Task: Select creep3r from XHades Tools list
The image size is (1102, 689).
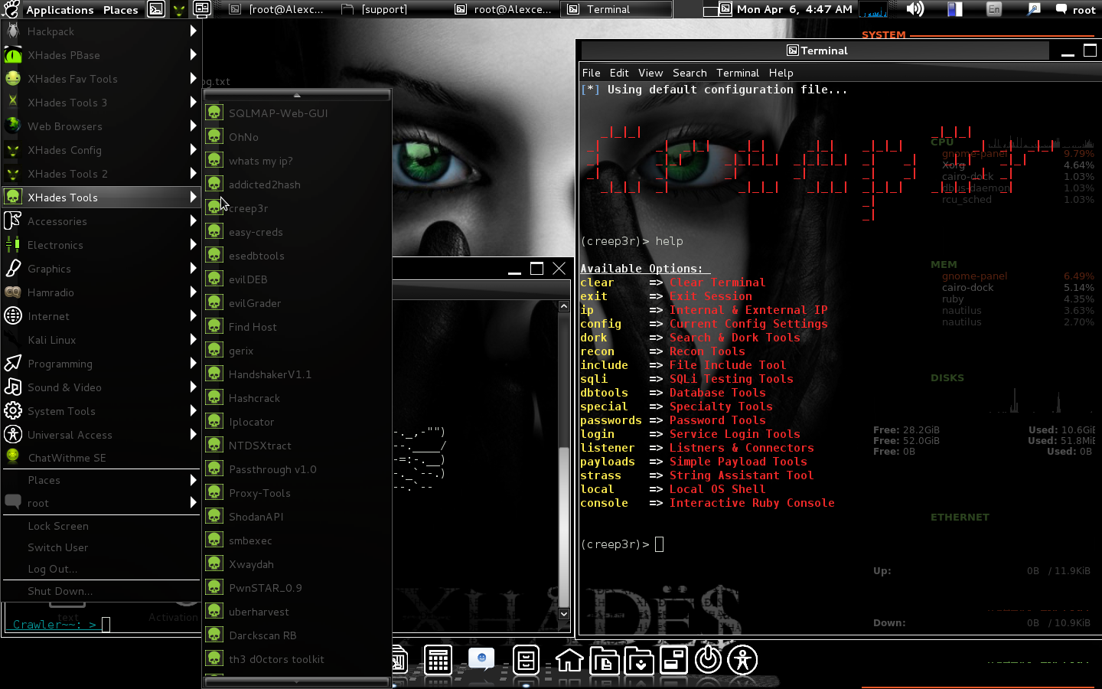Action: tap(297, 208)
